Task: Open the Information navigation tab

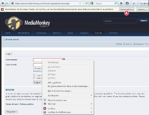Action: [23, 33]
